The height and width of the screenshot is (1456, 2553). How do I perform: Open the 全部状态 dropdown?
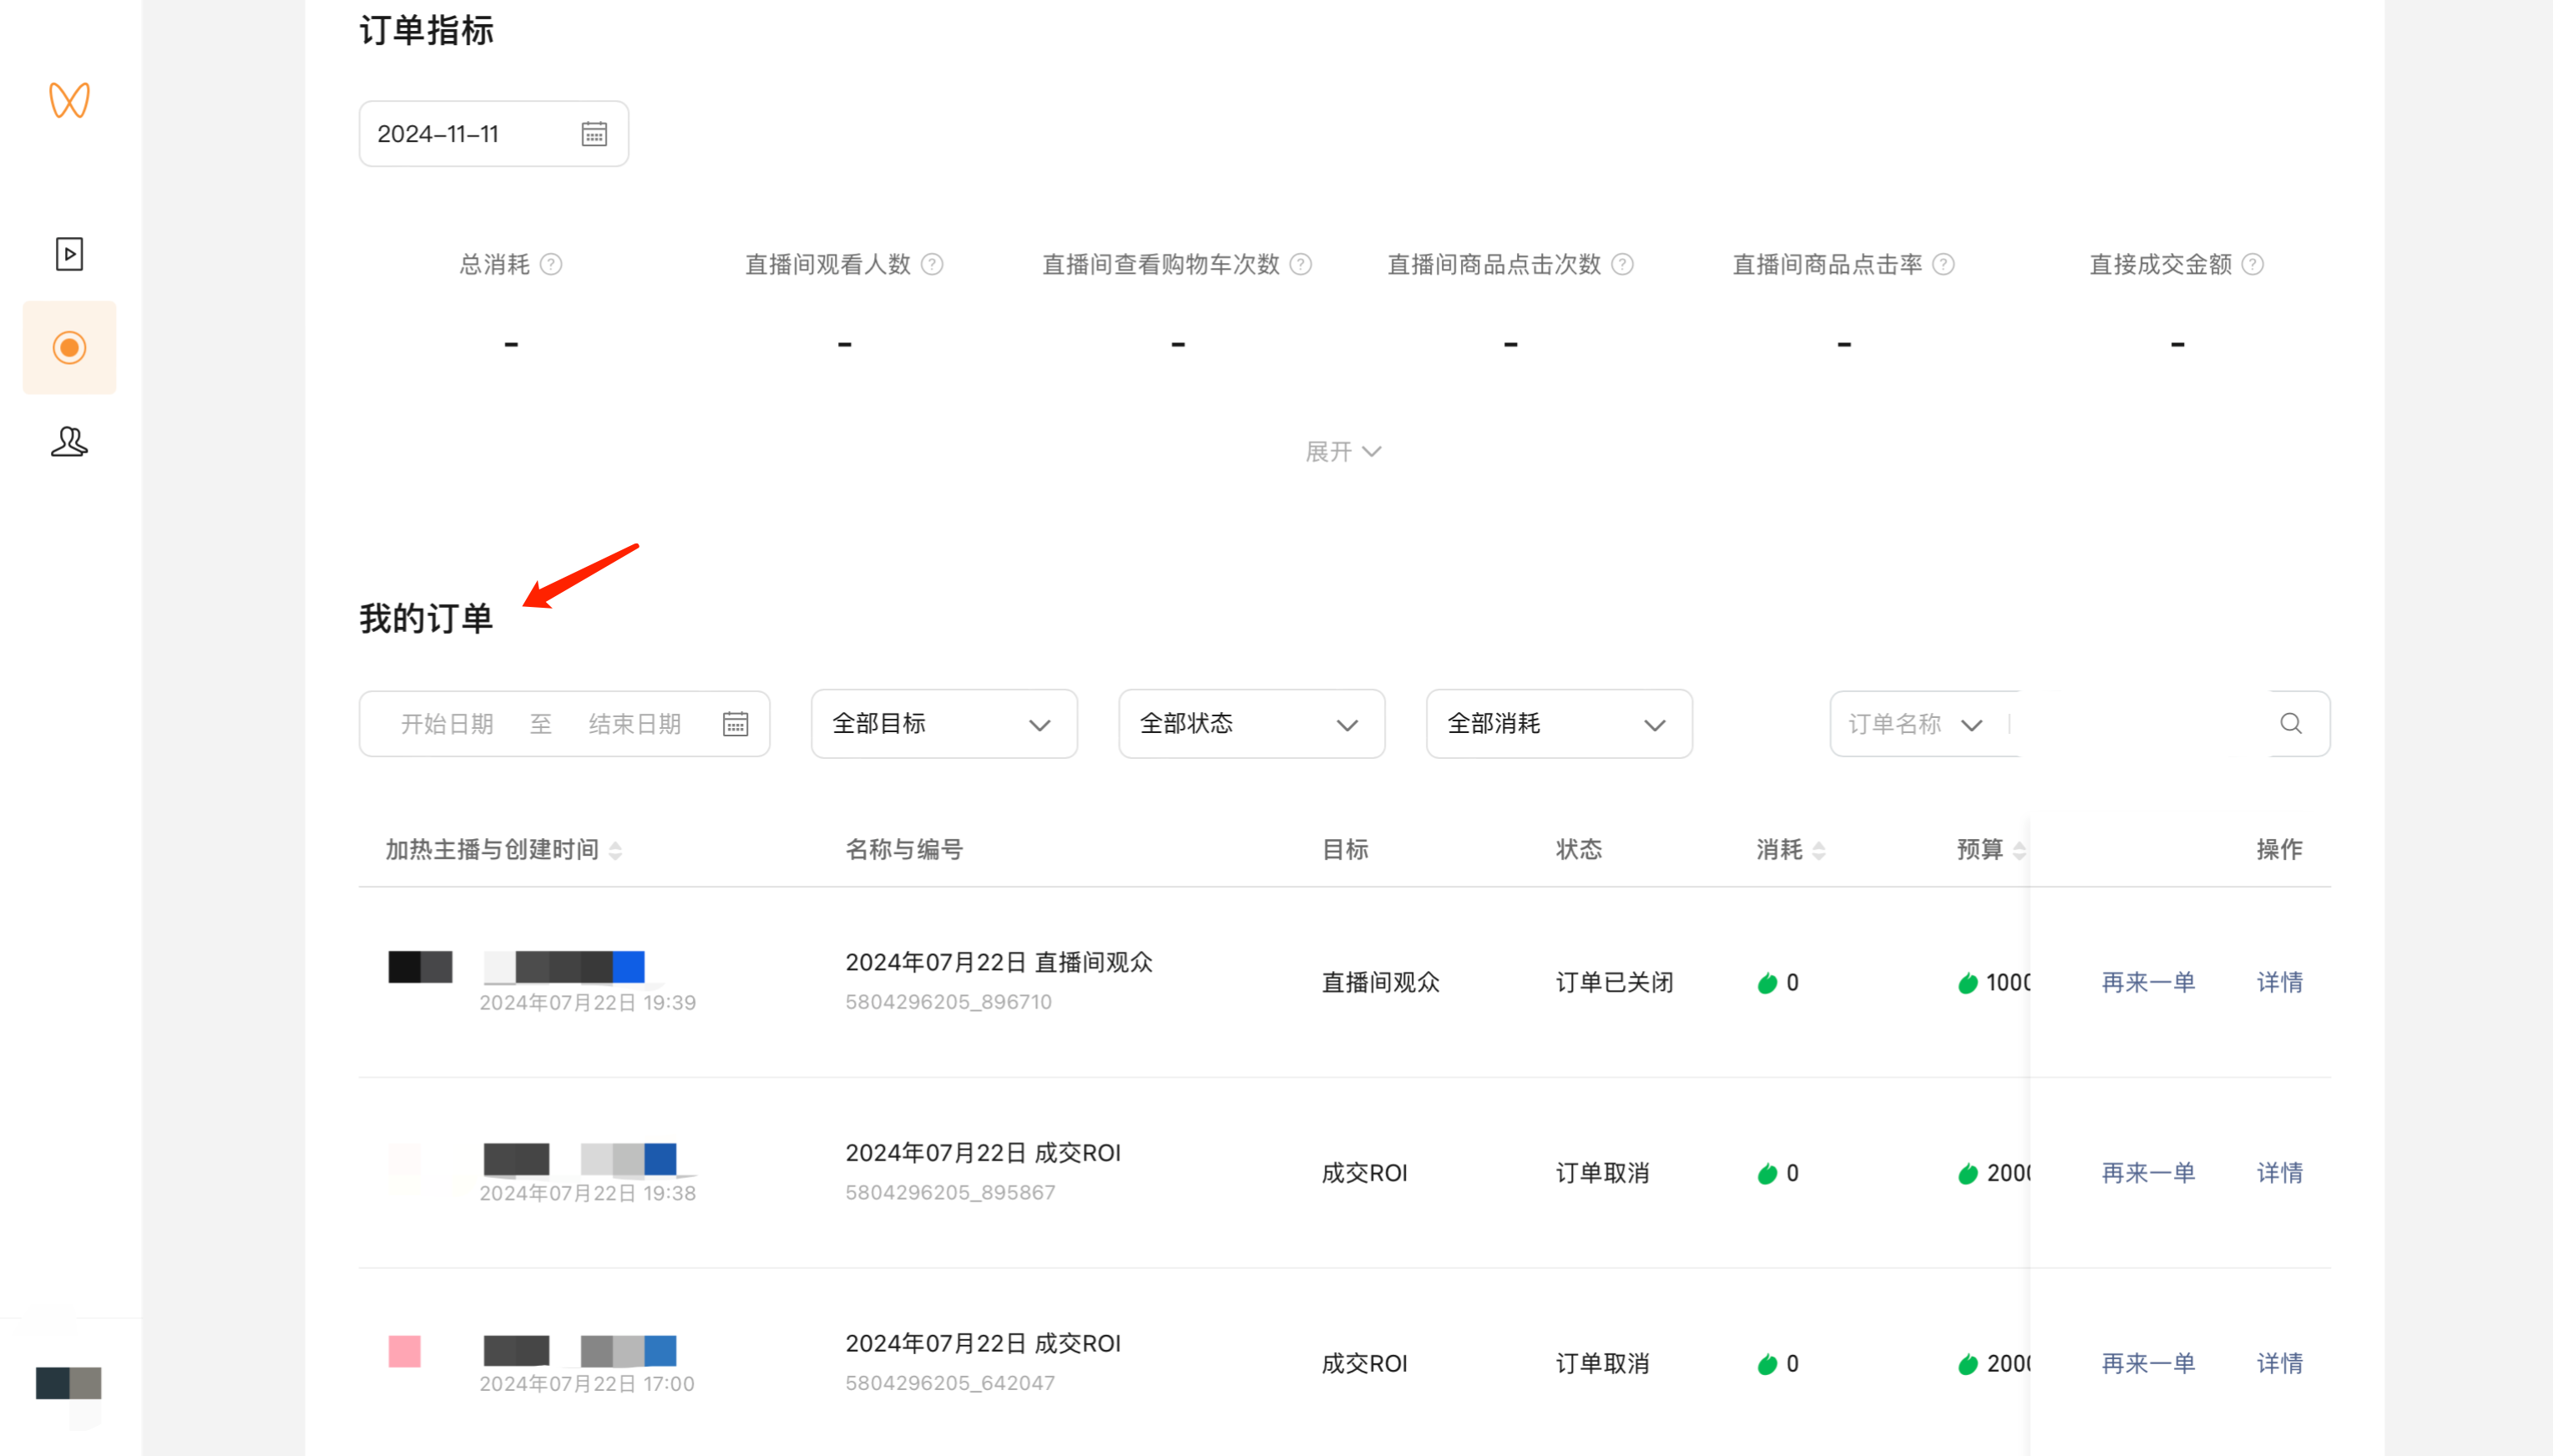click(x=1251, y=723)
